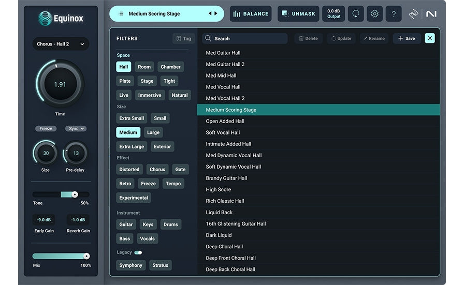
Task: Filter by Tempo effect
Action: (173, 184)
